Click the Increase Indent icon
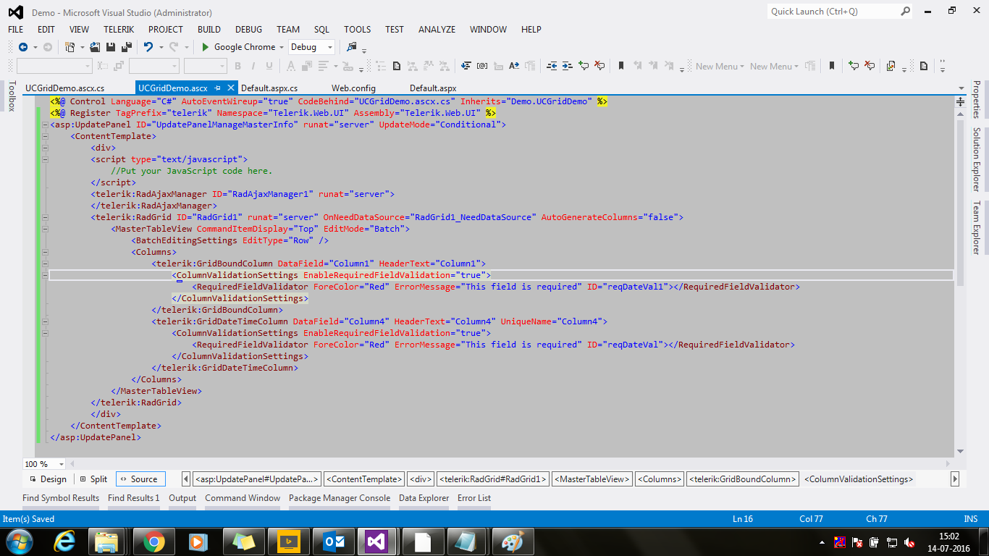The width and height of the screenshot is (989, 556). [x=567, y=66]
